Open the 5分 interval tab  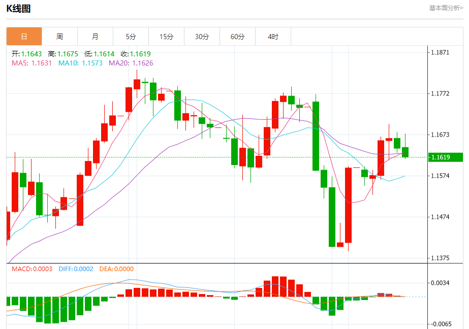[131, 37]
